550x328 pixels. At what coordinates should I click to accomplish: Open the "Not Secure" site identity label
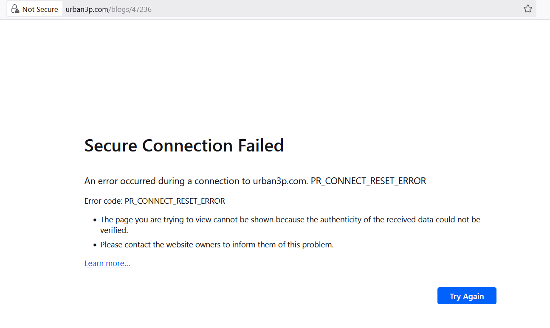[40, 9]
